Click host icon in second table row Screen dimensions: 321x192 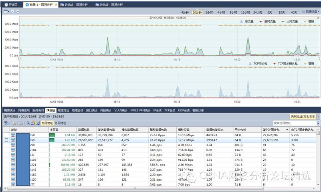pyautogui.click(x=13, y=140)
